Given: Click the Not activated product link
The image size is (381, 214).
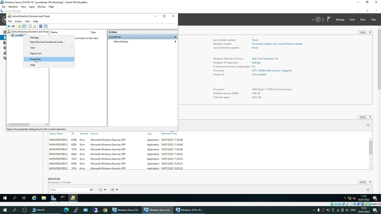Looking at the screenshot, I should 259,75.
